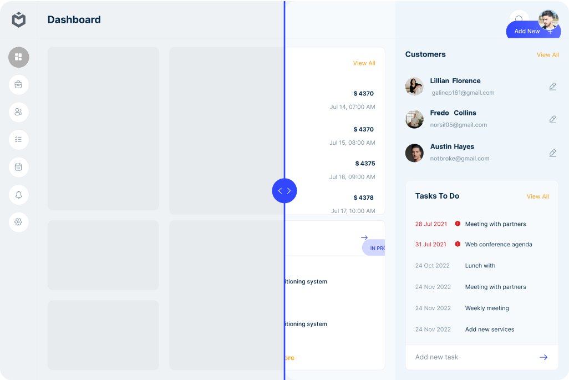This screenshot has height=380, width=569.
Task: Open the customers people icon in sidebar
Action: [19, 112]
